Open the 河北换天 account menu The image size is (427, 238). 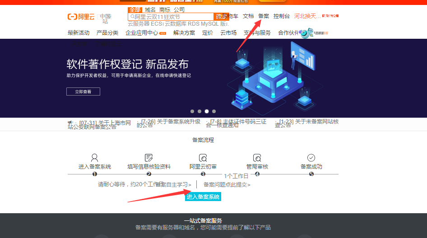(x=307, y=16)
